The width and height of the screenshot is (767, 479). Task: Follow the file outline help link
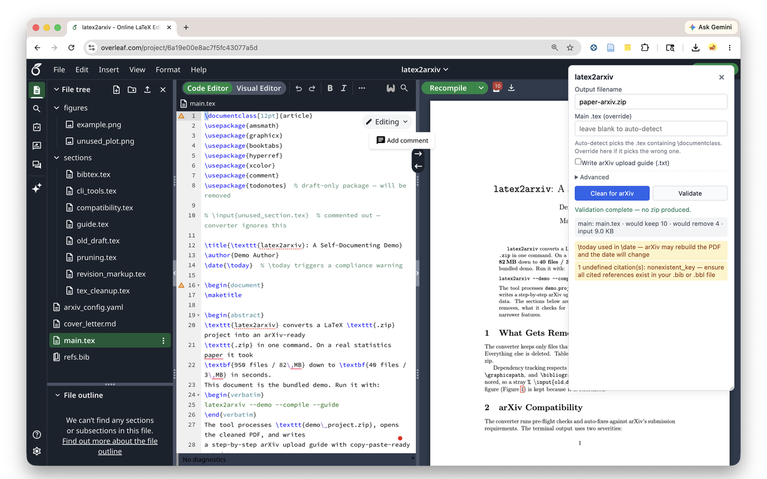pyautogui.click(x=110, y=446)
